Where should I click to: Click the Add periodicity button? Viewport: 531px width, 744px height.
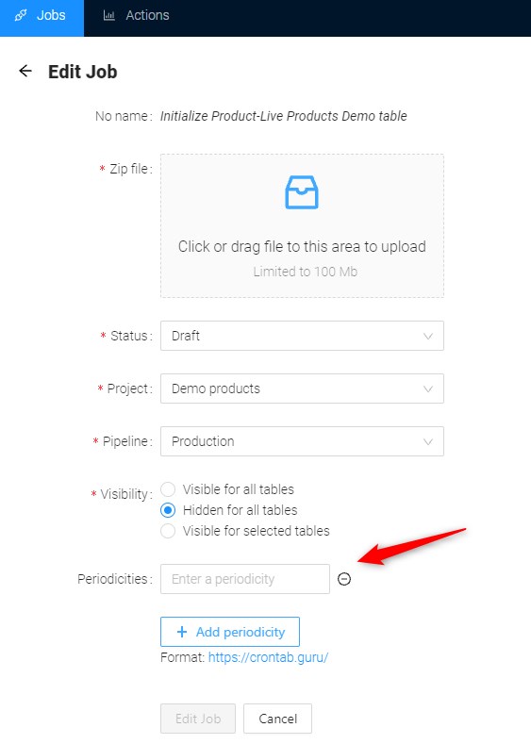coord(230,632)
